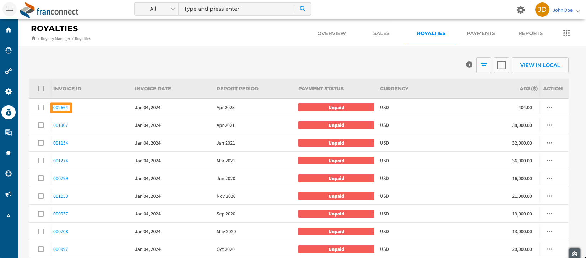This screenshot has width=586, height=258.
Task: Open the megaphone marketing sidebar icon
Action: click(x=9, y=194)
